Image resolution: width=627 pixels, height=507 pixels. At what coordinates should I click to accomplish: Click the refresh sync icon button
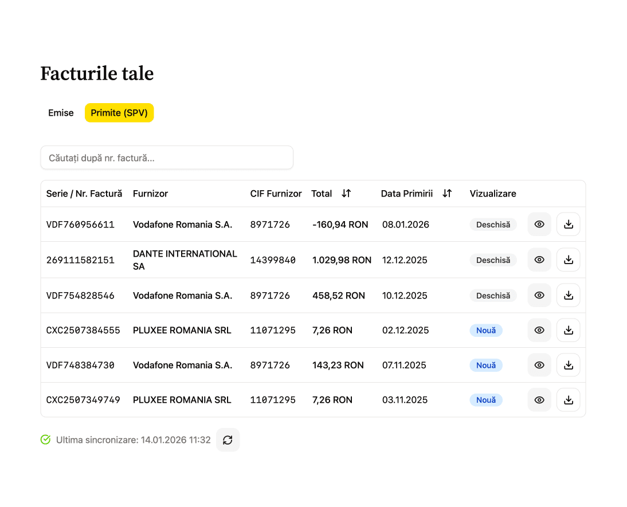click(x=228, y=440)
